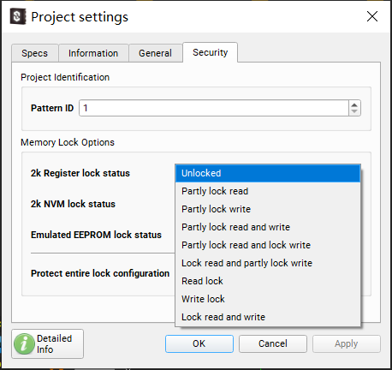Click inside the Pattern ID field
392x370 pixels.
[x=214, y=108]
